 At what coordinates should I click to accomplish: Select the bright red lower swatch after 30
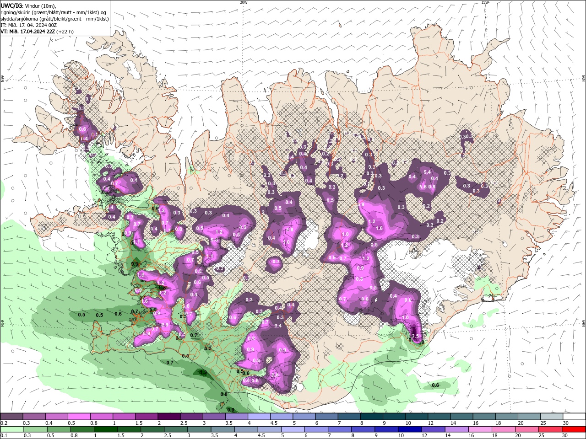tap(574, 429)
